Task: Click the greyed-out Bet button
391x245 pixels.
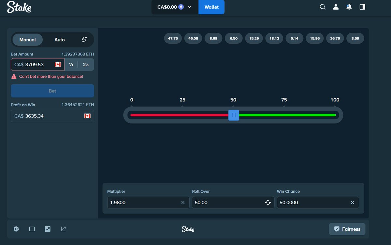Action: click(52, 91)
